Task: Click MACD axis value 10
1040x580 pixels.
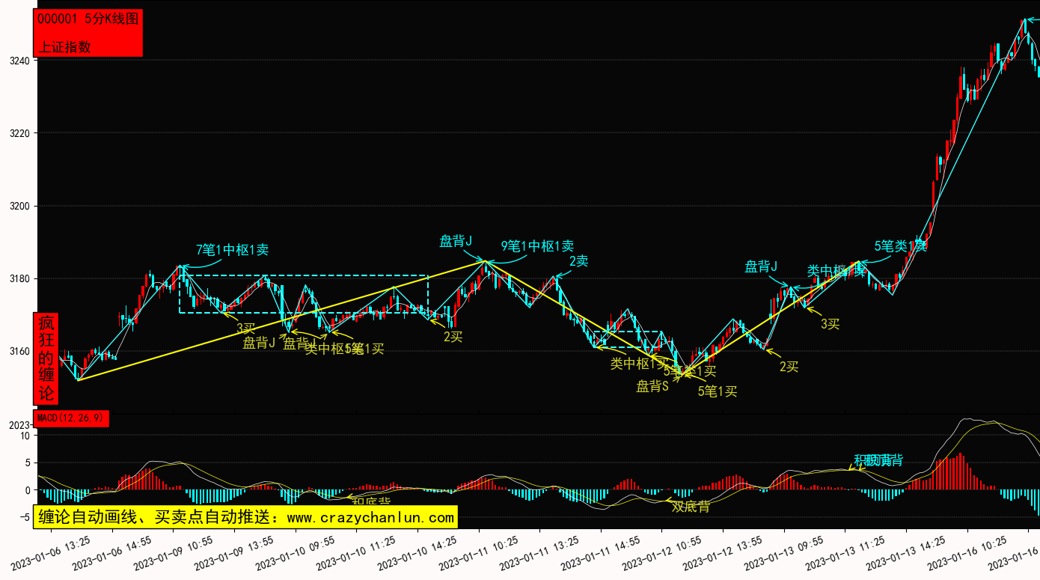Action: click(x=25, y=435)
